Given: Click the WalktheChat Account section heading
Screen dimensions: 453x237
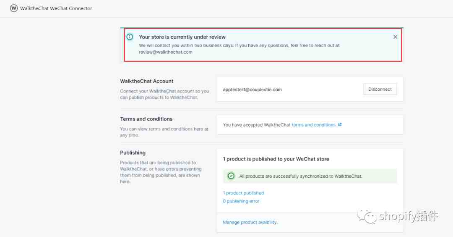Looking at the screenshot, I should click(x=147, y=81).
